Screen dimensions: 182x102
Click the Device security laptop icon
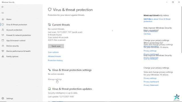(3, 46)
